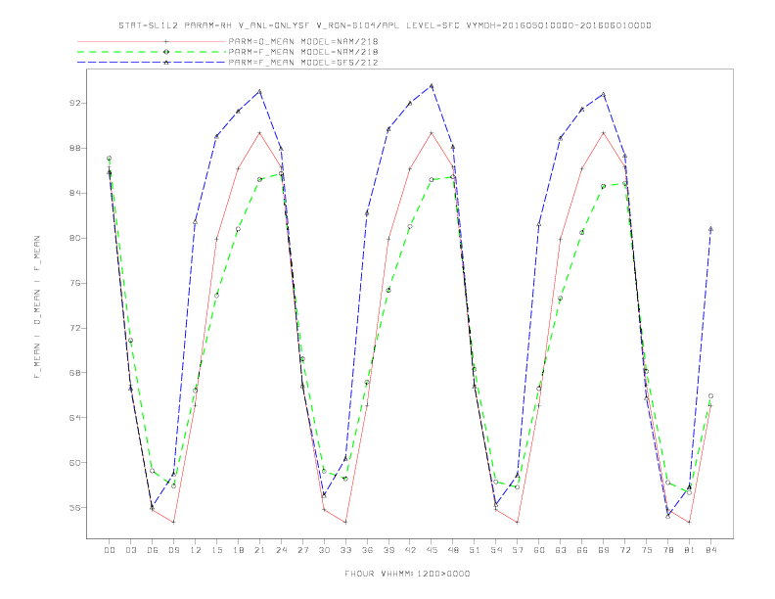Screen dimensions: 775x599
Task: Click green NAM circle marker at hour 84
Action: pyautogui.click(x=710, y=395)
